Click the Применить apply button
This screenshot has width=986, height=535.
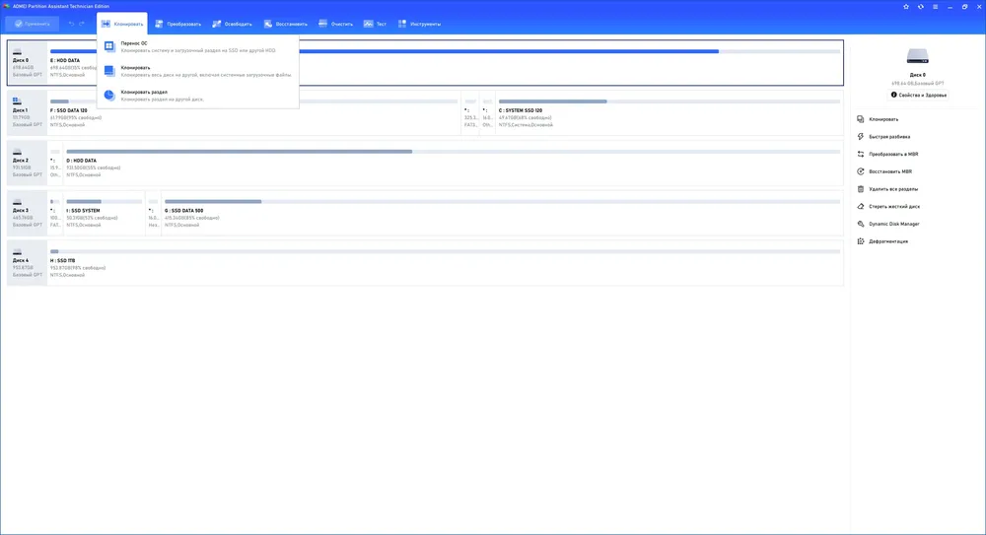[x=33, y=24]
